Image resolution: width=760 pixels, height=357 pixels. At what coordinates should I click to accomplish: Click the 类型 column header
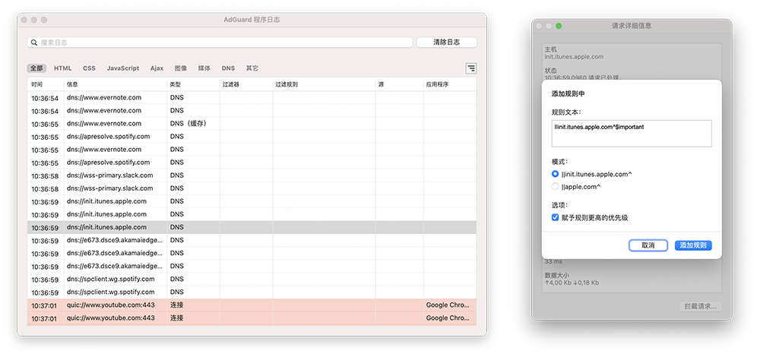pos(193,84)
